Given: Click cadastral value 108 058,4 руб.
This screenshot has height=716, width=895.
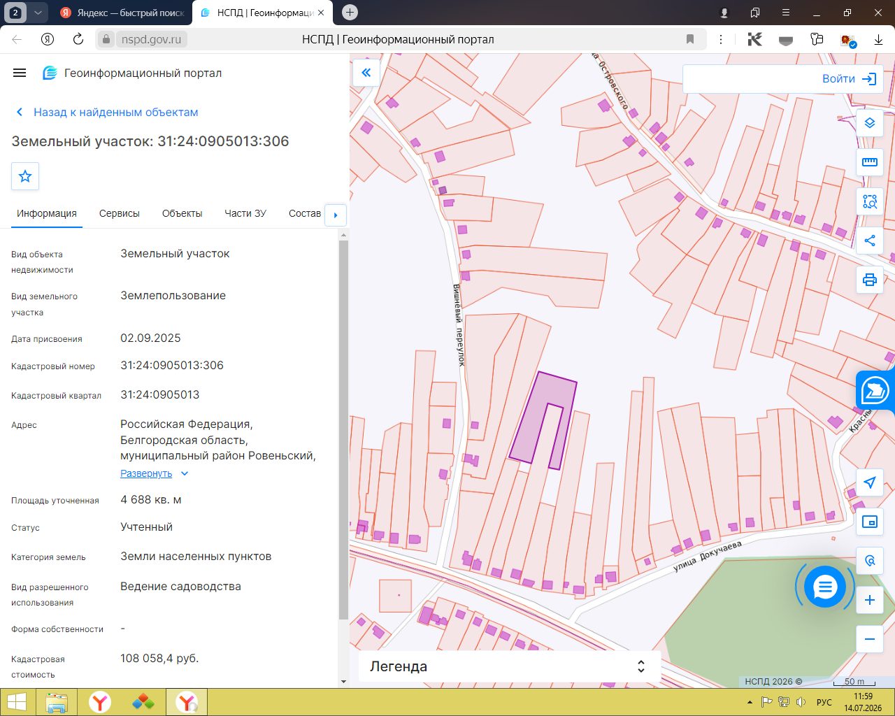Looking at the screenshot, I should (x=159, y=659).
